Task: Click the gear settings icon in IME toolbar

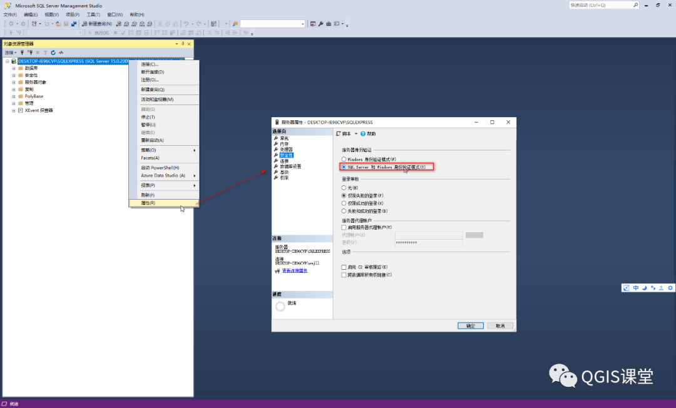Action: click(670, 288)
